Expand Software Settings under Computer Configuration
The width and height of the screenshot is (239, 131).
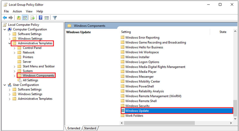10,34
